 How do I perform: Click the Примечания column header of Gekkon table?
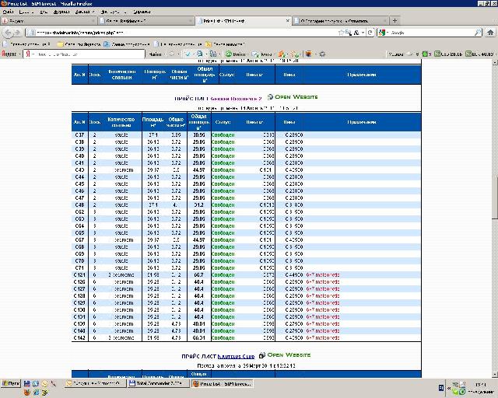pos(362,122)
